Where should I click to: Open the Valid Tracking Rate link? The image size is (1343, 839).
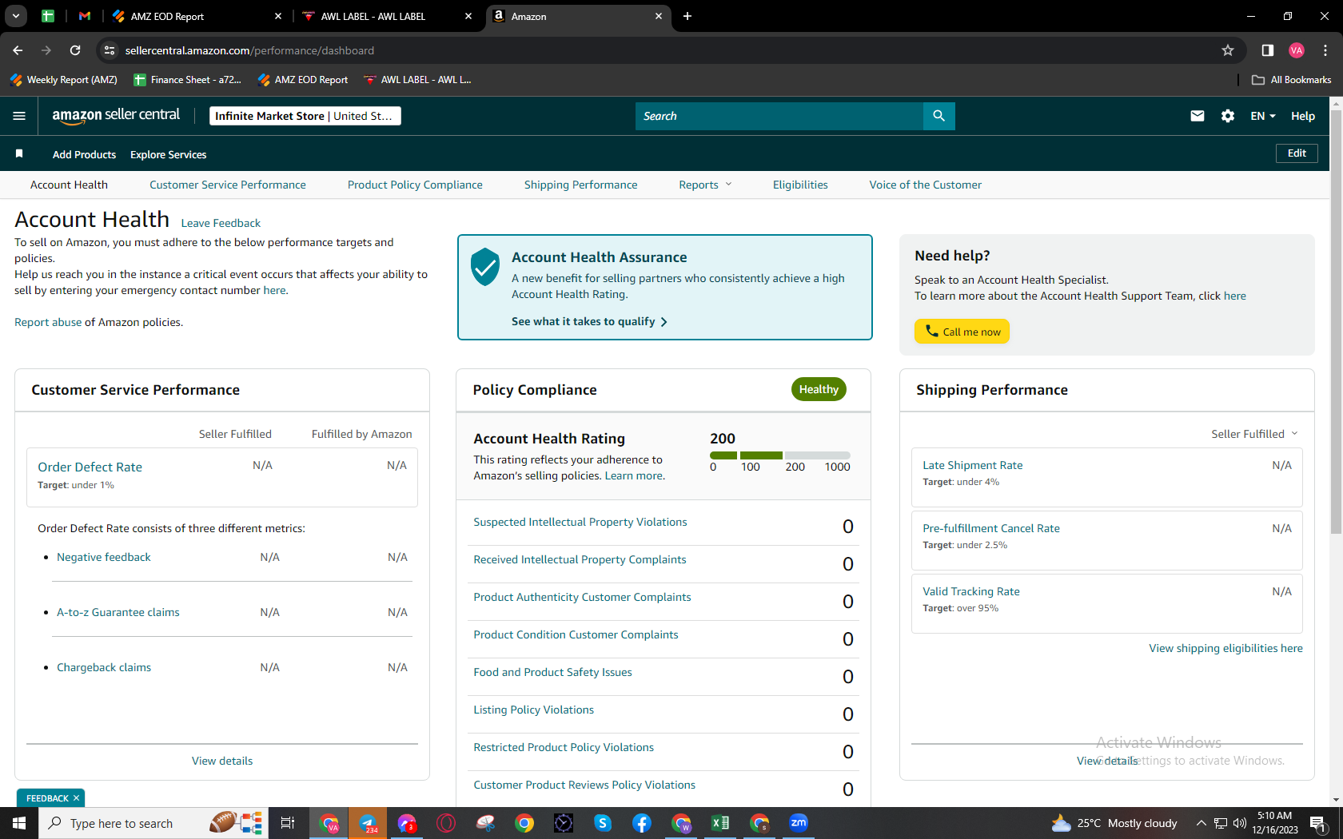971,591
